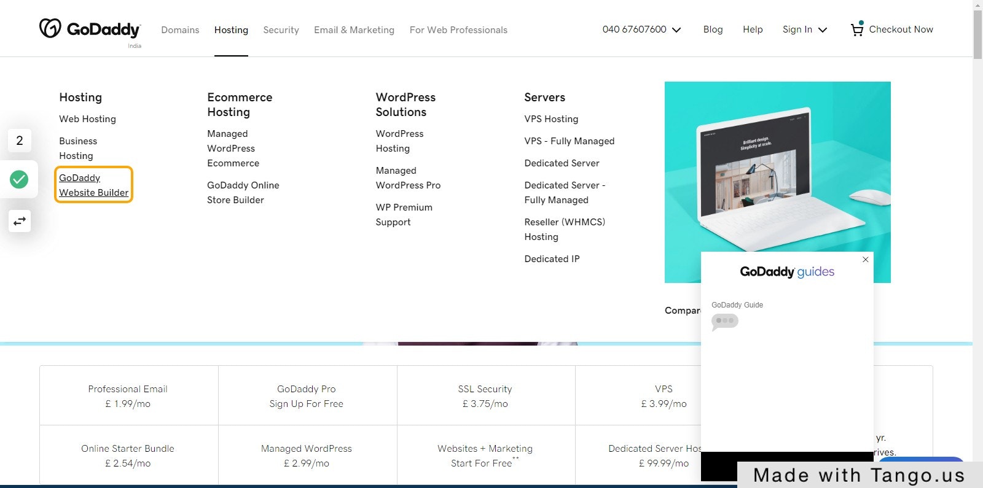Image resolution: width=983 pixels, height=488 pixels.
Task: Click the VPS £3.99/mo tile
Action: 664,396
